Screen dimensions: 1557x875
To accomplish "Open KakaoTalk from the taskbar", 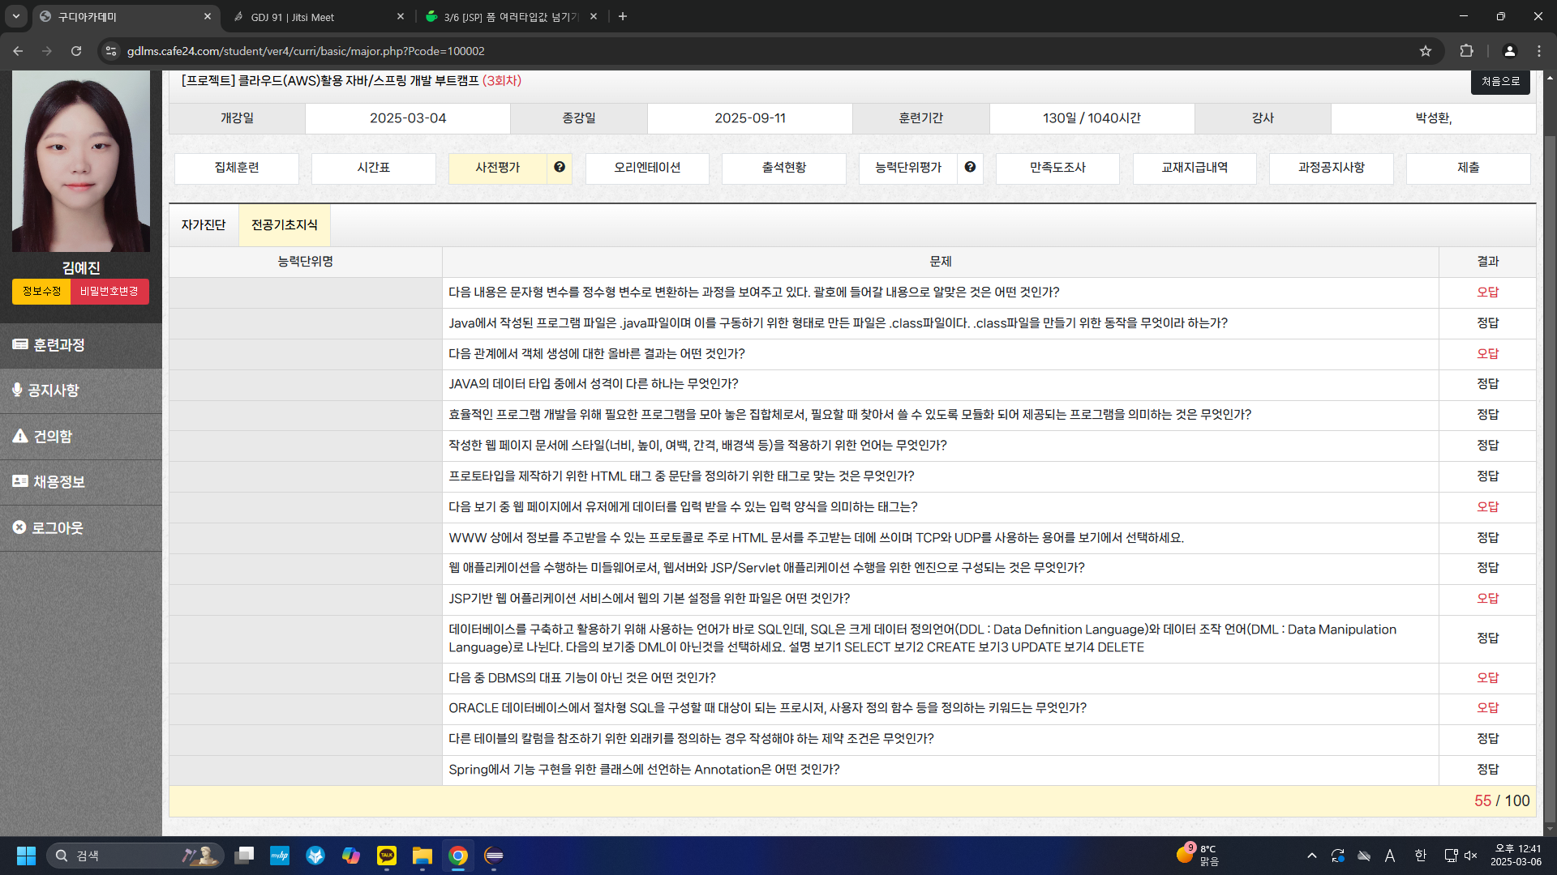I will click(x=387, y=856).
